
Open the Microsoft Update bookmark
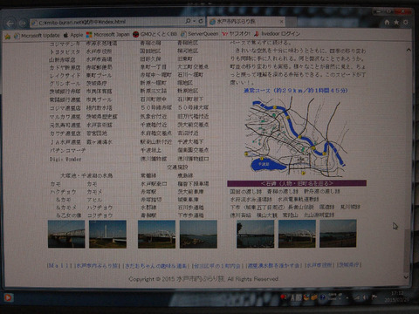tap(37, 36)
